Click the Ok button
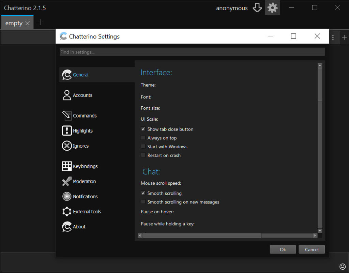This screenshot has width=349, height=273. (283, 249)
